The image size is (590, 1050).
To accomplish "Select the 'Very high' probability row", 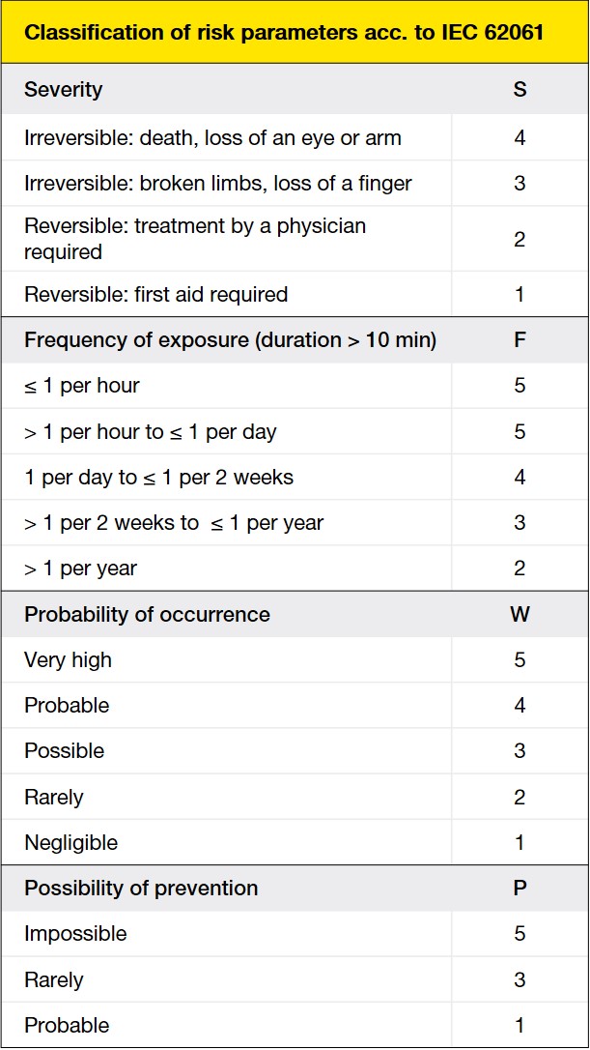I will coord(69,660).
